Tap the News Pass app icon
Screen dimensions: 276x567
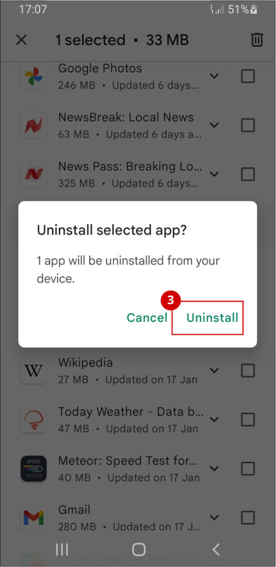(x=34, y=174)
